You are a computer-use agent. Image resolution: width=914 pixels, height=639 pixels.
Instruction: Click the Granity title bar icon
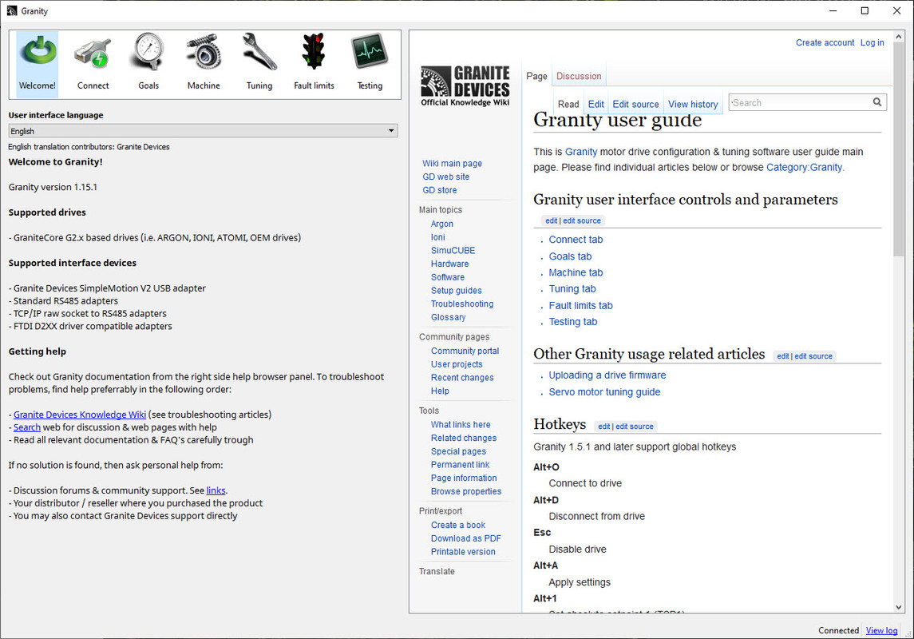tap(12, 10)
